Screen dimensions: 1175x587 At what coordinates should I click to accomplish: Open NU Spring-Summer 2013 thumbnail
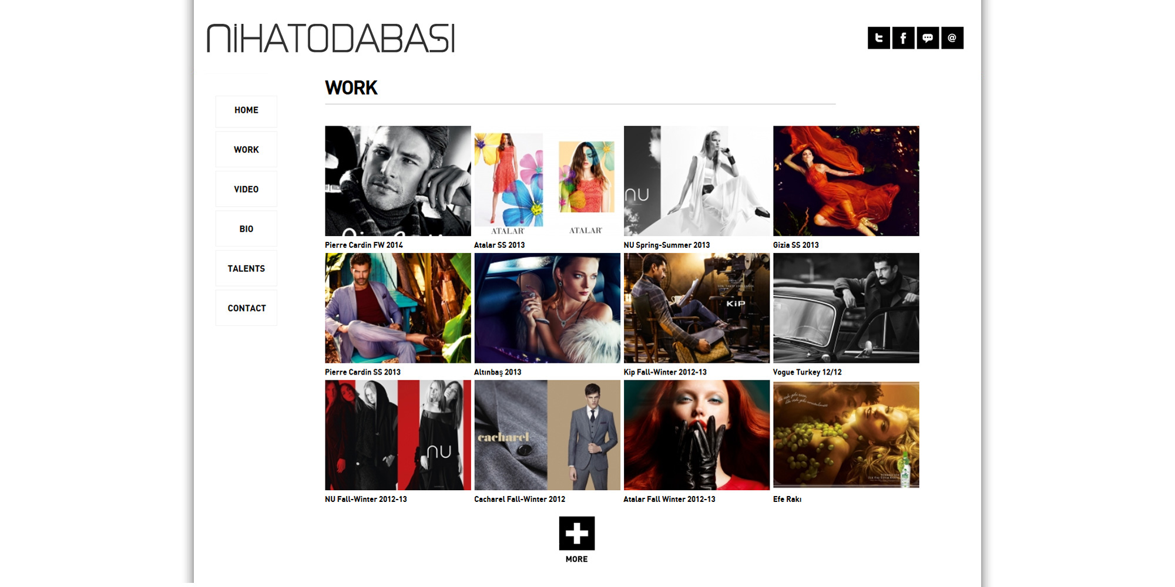point(697,181)
